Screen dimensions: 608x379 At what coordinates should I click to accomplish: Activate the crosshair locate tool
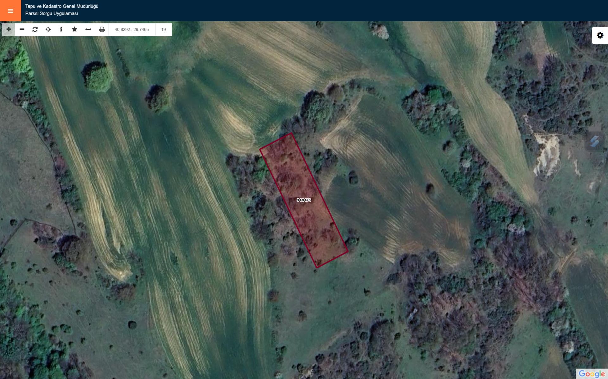pos(48,29)
